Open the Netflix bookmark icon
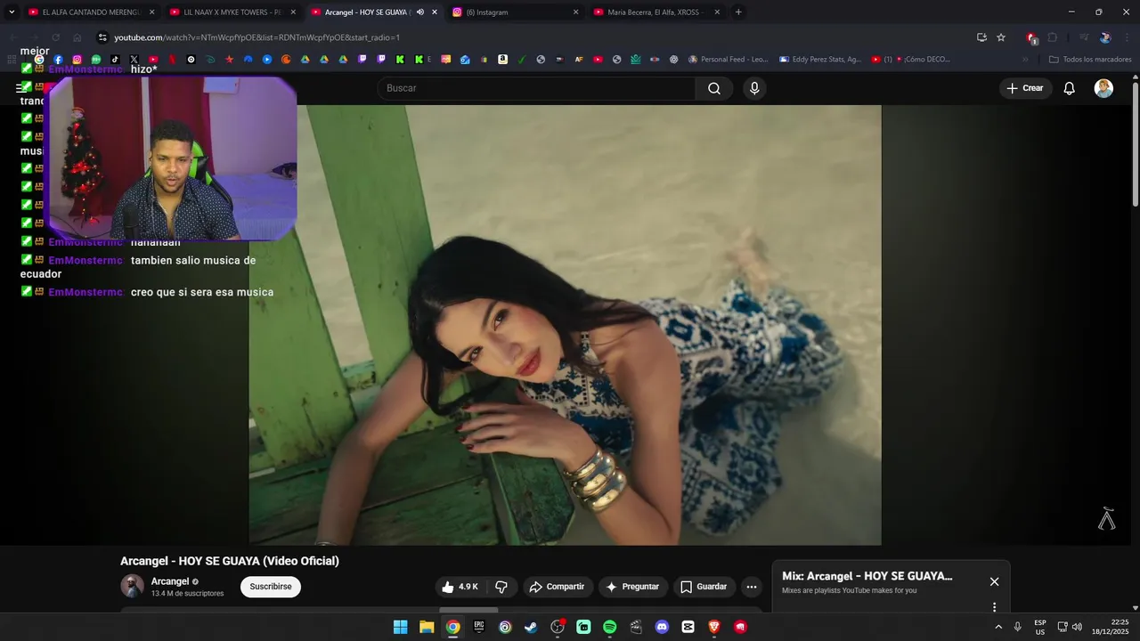The image size is (1140, 641). pyautogui.click(x=172, y=60)
